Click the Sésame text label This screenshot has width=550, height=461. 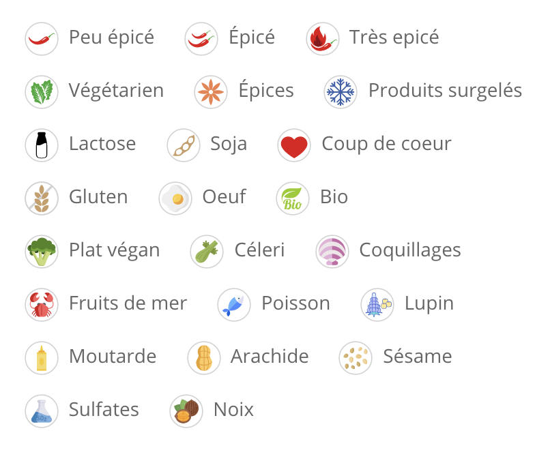418,357
